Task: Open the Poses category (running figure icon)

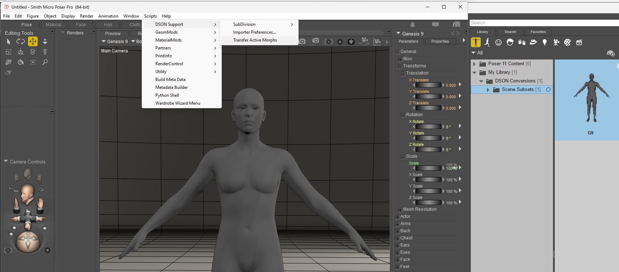Action: click(487, 42)
